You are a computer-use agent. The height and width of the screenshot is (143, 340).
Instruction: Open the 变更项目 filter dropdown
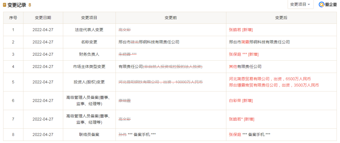point(300,4)
